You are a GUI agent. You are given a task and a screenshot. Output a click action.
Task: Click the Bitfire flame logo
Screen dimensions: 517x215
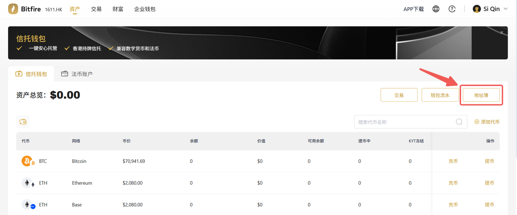tap(13, 9)
